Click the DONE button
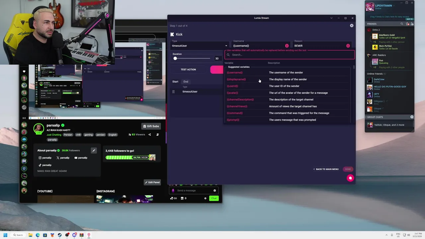The image size is (425, 239). point(348,169)
